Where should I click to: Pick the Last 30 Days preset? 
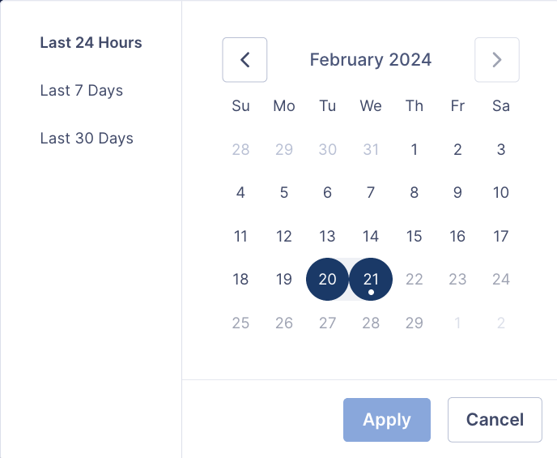87,139
